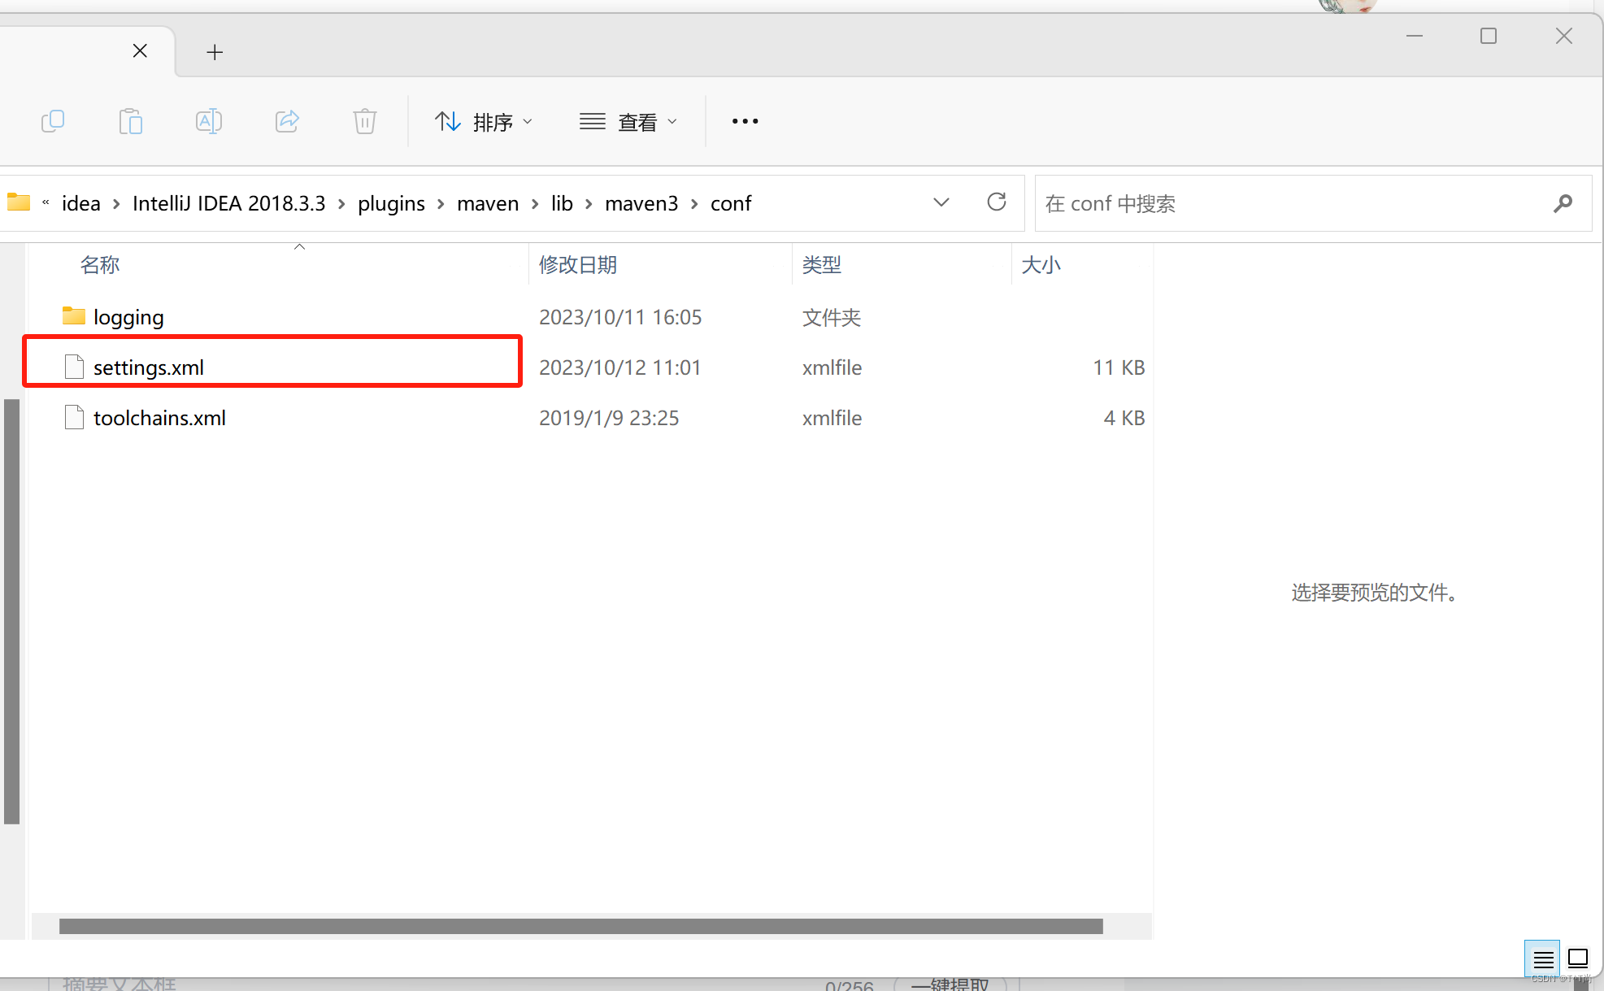Image resolution: width=1604 pixels, height=991 pixels.
Task: Open the three-dots more options menu
Action: pos(745,122)
